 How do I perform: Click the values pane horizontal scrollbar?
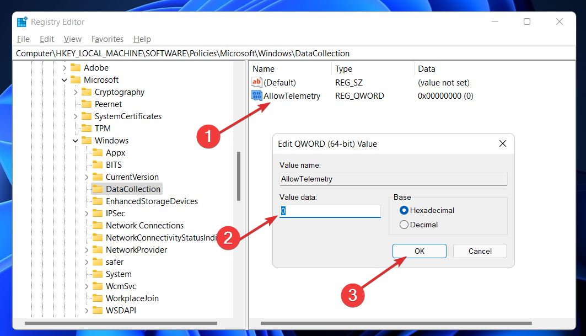396,323
